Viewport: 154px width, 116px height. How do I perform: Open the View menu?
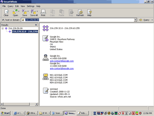pos(23,6)
